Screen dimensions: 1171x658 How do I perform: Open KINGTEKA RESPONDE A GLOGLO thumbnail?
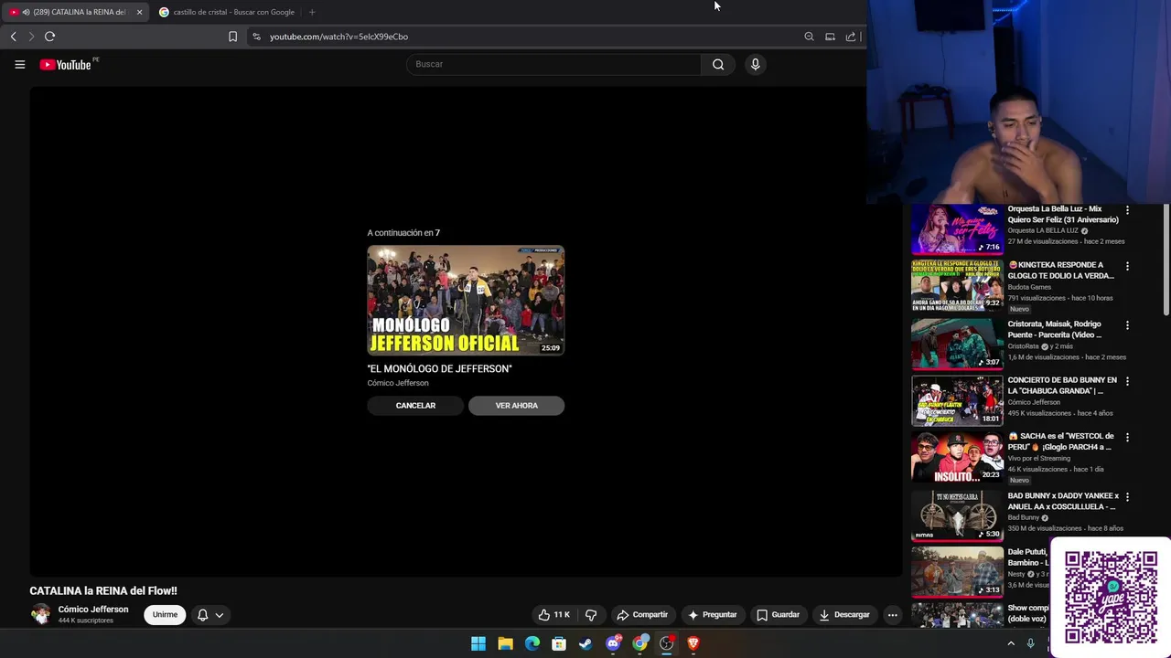coord(957,285)
